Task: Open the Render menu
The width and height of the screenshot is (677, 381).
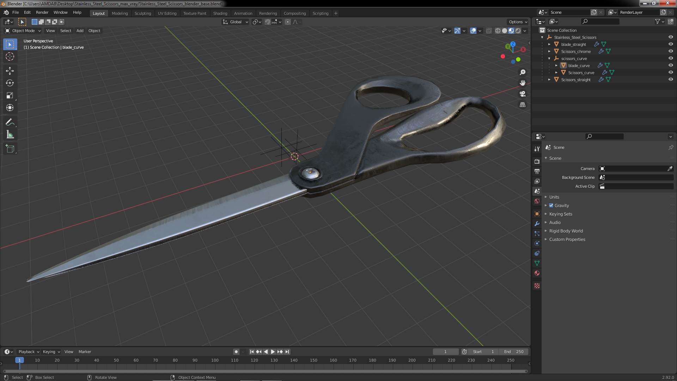Action: [42, 12]
